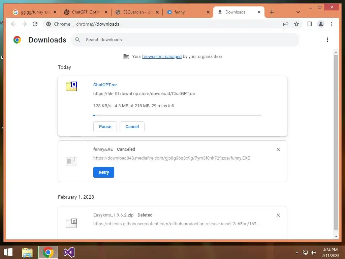Close the ChatGPT tab

click(x=106, y=12)
